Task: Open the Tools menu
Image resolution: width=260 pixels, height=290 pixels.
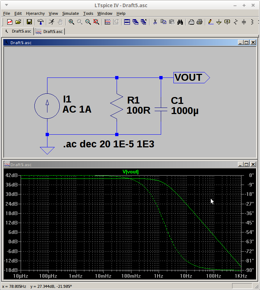Action: click(88, 13)
